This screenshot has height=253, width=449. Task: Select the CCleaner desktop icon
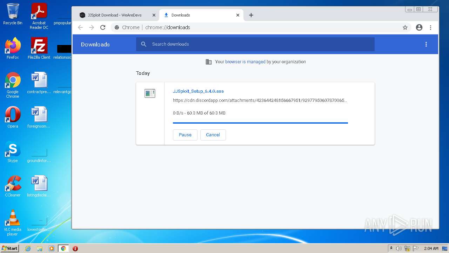[x=13, y=186]
